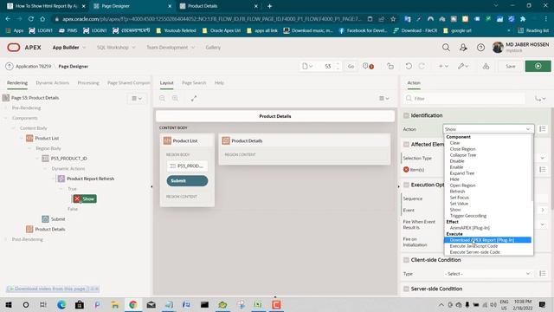This screenshot has width=554, height=312.
Task: Click the Go button beside page number
Action: point(351,66)
